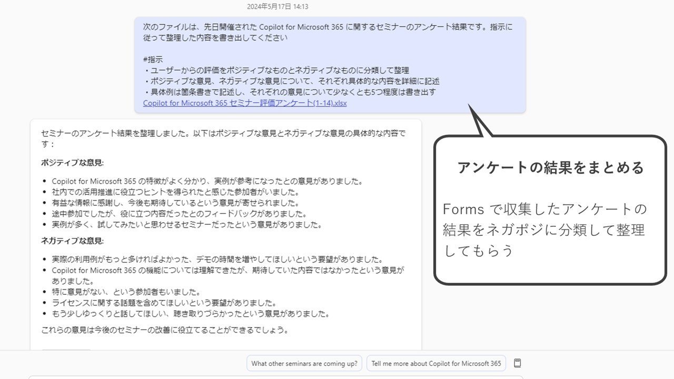Click the prompt line ending with 具体的な内容を詳細に記述
The image size is (674, 379).
pyautogui.click(x=291, y=81)
